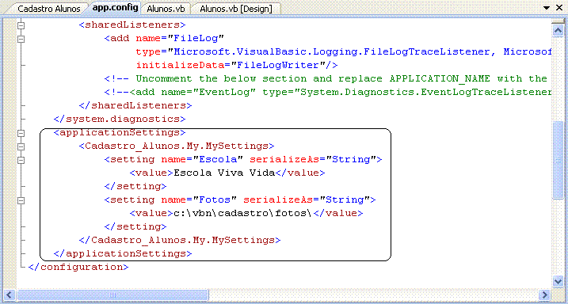
Task: Click the closing sharedListeners tag
Action: click(x=135, y=105)
